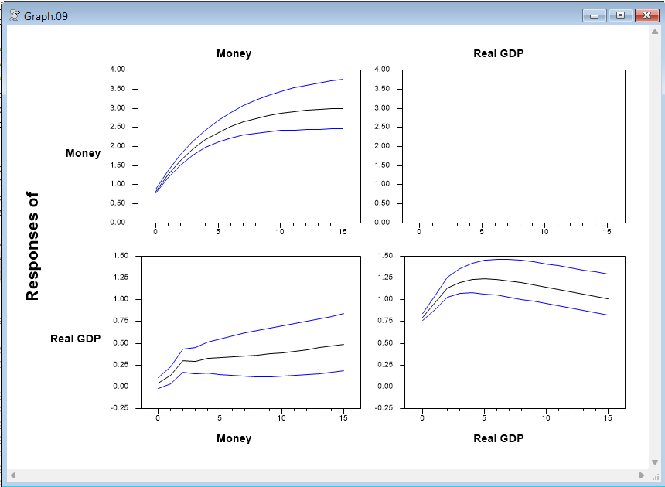Select the bottom-right Real GDP response chart

513,331
